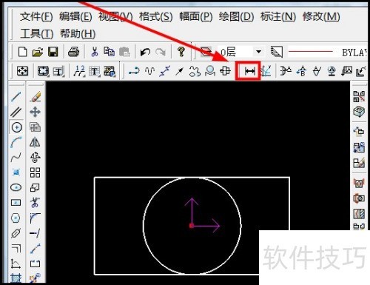The width and height of the screenshot is (370, 285).
Task: Select the Trim scissors tool
Action: pyautogui.click(x=35, y=203)
